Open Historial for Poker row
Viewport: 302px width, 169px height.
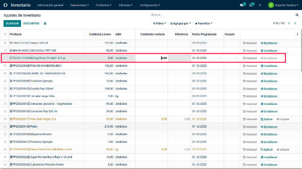coord(250,127)
